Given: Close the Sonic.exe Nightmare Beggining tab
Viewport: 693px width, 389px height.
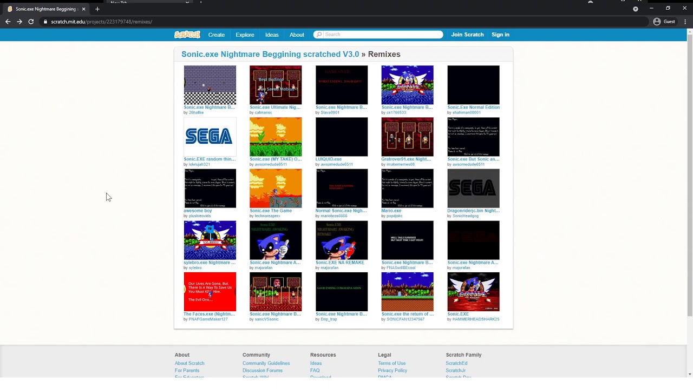Looking at the screenshot, I should 83,9.
